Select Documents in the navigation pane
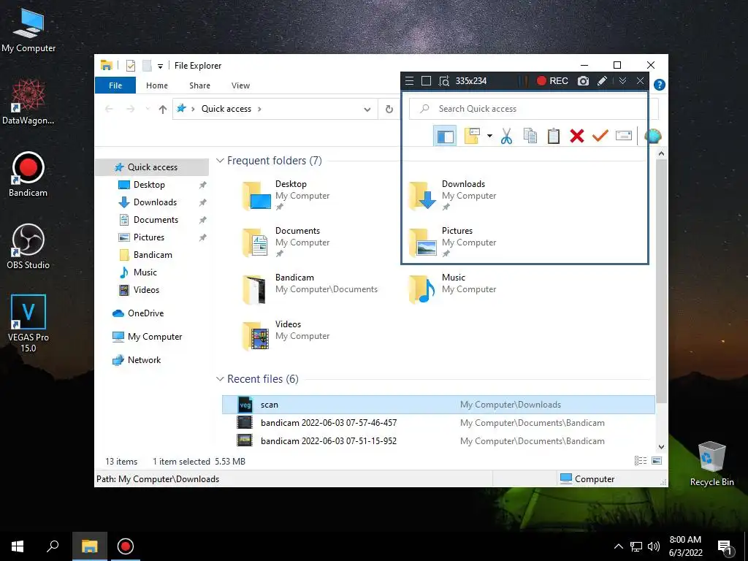 (156, 220)
